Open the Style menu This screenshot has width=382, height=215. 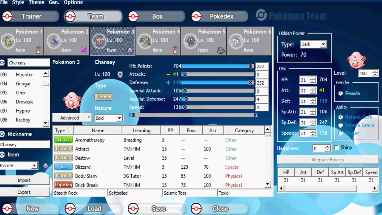18,2
